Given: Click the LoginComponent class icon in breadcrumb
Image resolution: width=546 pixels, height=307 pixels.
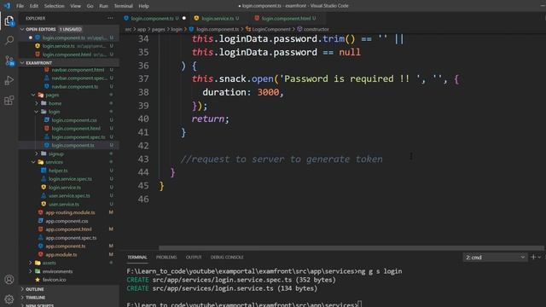Looking at the screenshot, I should point(248,29).
